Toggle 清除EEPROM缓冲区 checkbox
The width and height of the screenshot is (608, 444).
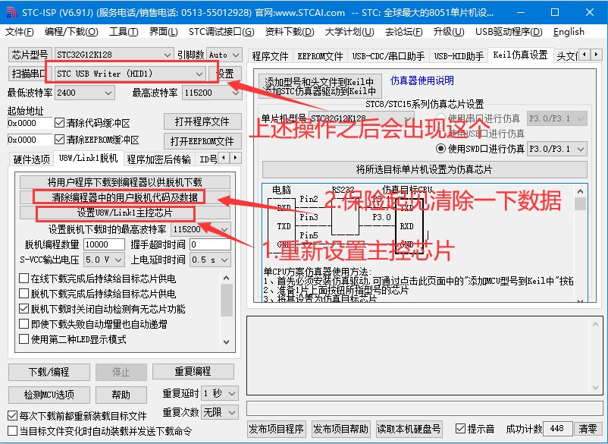click(x=59, y=140)
